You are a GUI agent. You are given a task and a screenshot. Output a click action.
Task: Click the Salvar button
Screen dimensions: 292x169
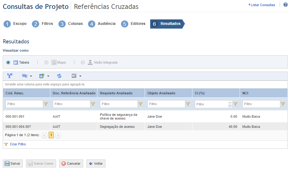point(13,163)
